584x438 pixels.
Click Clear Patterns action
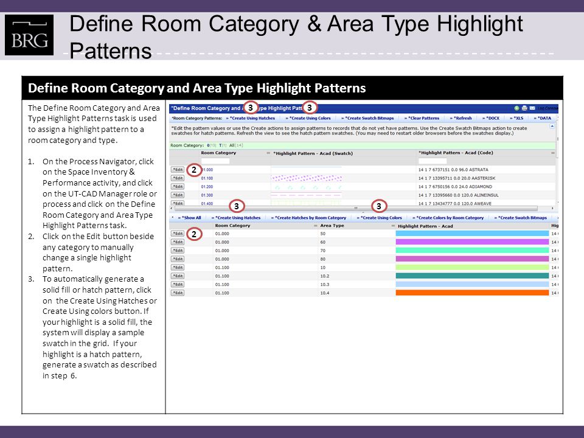coord(423,119)
